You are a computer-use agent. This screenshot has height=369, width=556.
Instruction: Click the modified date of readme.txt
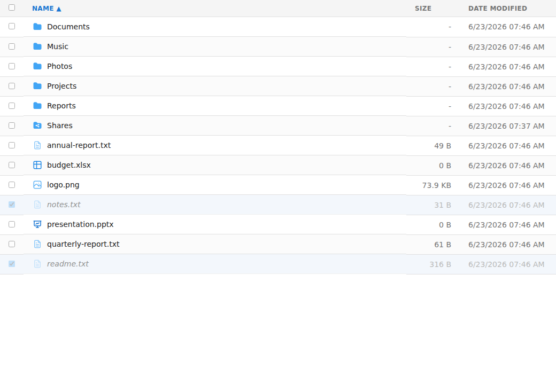point(506,264)
